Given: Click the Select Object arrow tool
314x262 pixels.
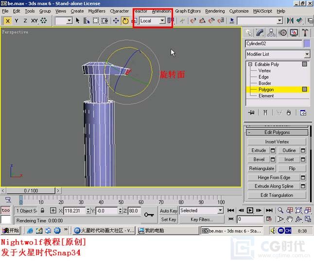Looking at the screenshot, I should [x=78, y=20].
